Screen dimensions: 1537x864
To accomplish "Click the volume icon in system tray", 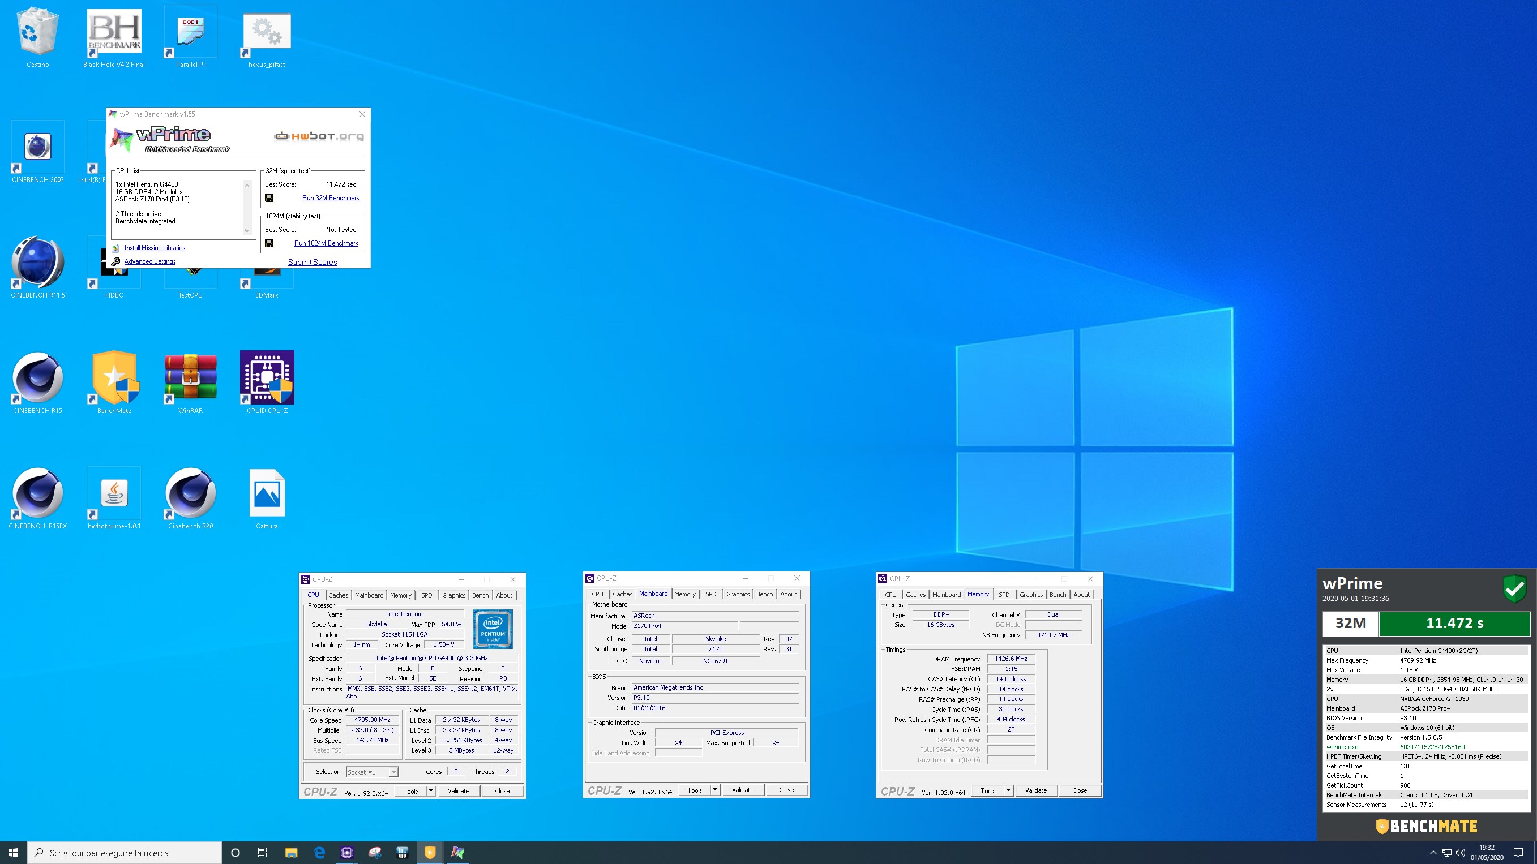I will pos(1460,853).
